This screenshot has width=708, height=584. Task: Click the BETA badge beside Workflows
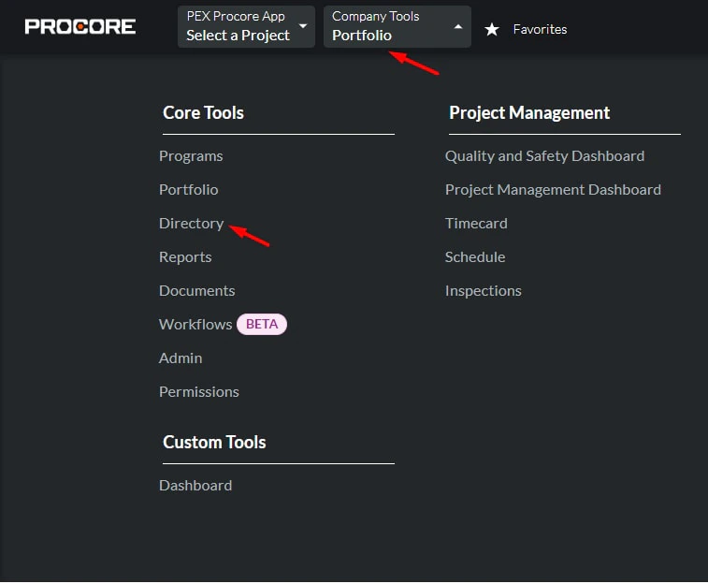262,325
